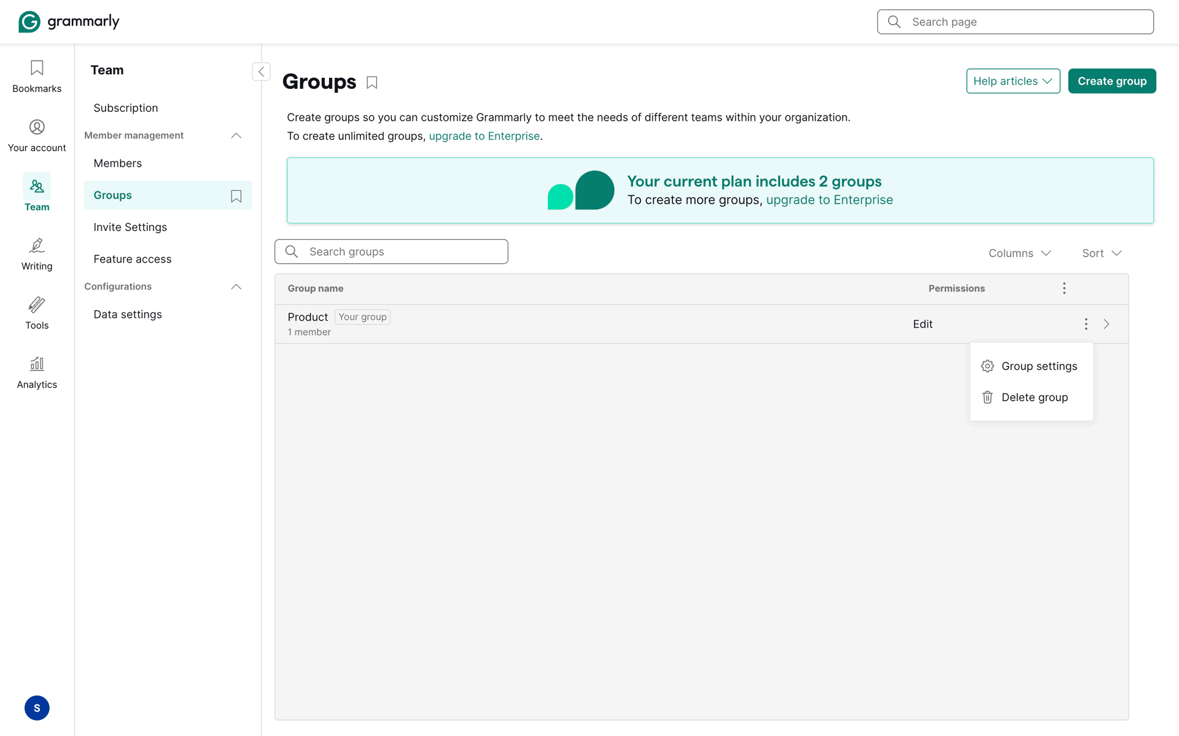Click the Product group name
Viewport: 1179px width, 736px height.
click(308, 317)
